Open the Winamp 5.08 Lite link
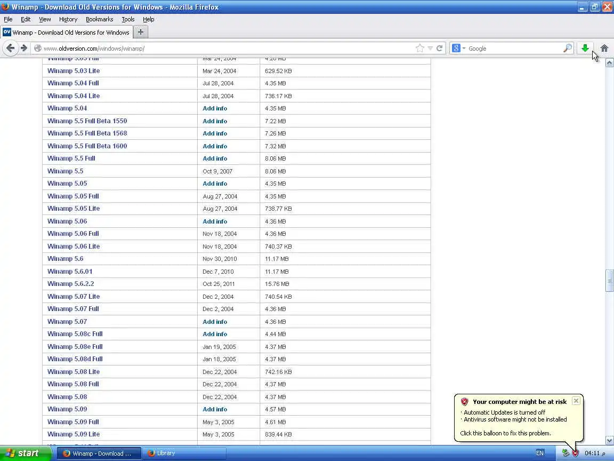614x461 pixels. pyautogui.click(x=74, y=371)
